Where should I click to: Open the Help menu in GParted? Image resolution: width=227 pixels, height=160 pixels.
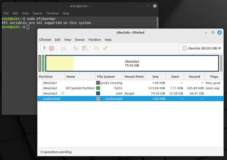pyautogui.click(x=108, y=40)
